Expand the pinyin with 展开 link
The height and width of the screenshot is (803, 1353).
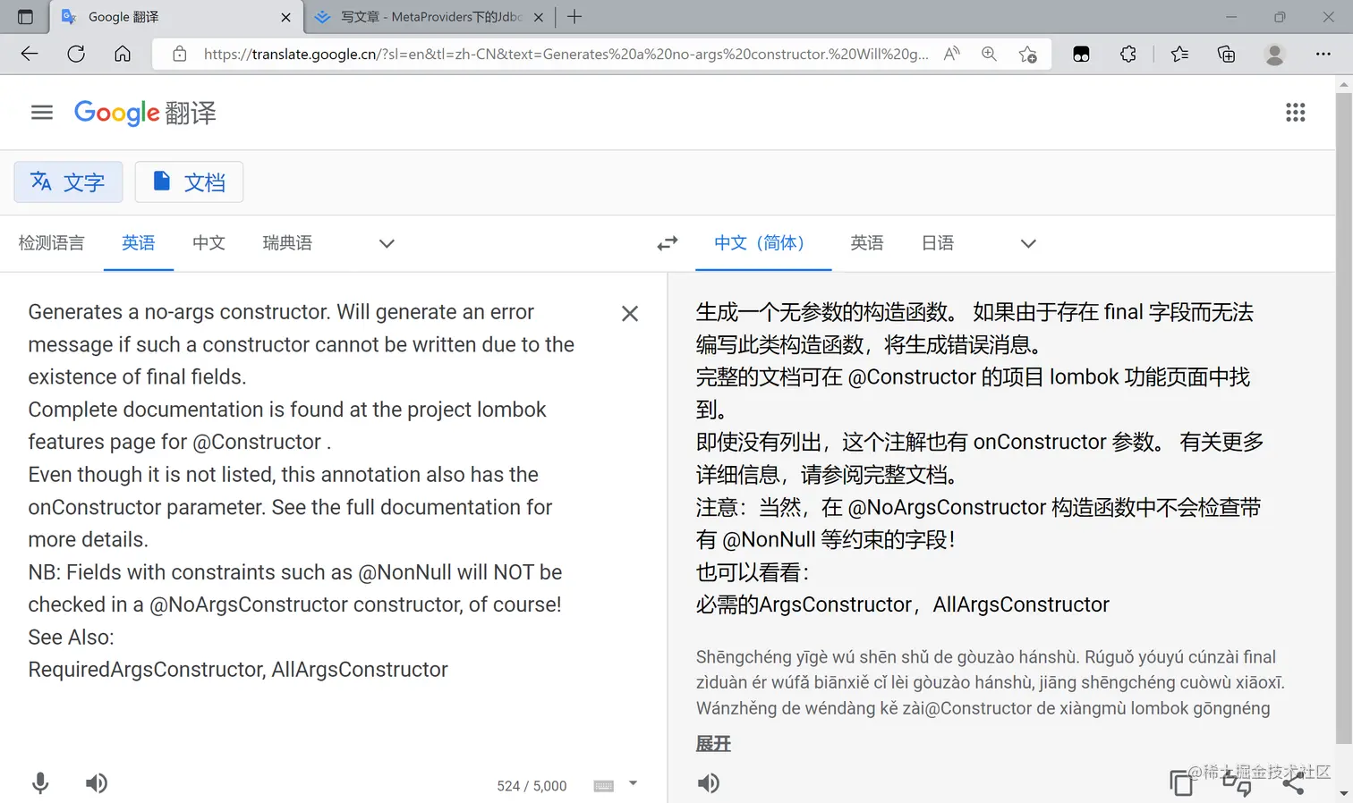713,743
